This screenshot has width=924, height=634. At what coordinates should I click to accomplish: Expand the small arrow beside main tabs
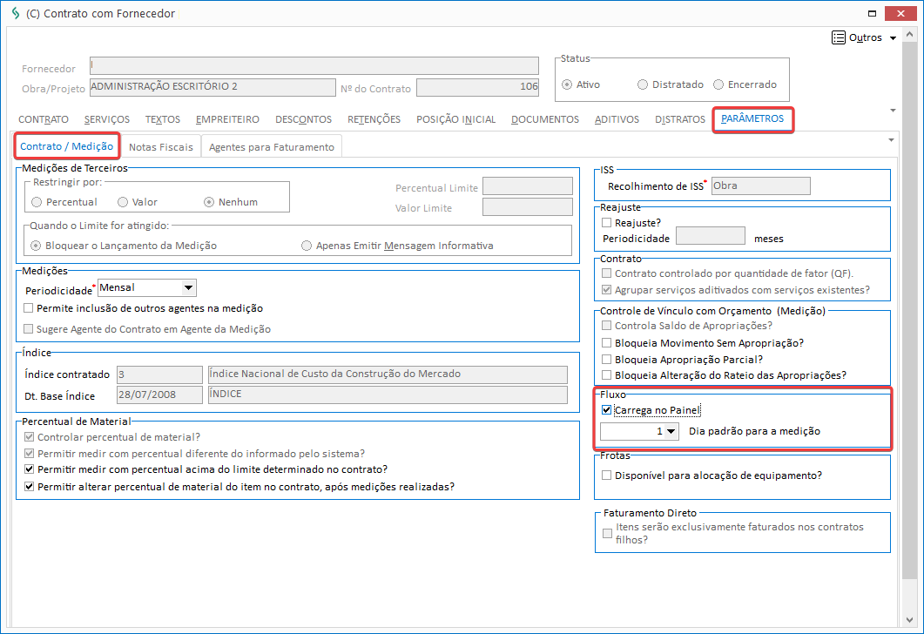point(892,111)
